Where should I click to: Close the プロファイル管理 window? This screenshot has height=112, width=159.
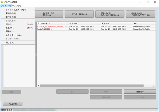click(155, 2)
